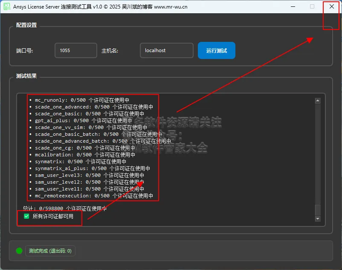The image size is (342, 270).
Task: Focus the 主机名 field showing localhost
Action: coord(167,50)
